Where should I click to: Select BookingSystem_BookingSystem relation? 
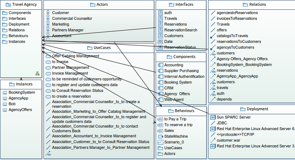click(x=241, y=65)
